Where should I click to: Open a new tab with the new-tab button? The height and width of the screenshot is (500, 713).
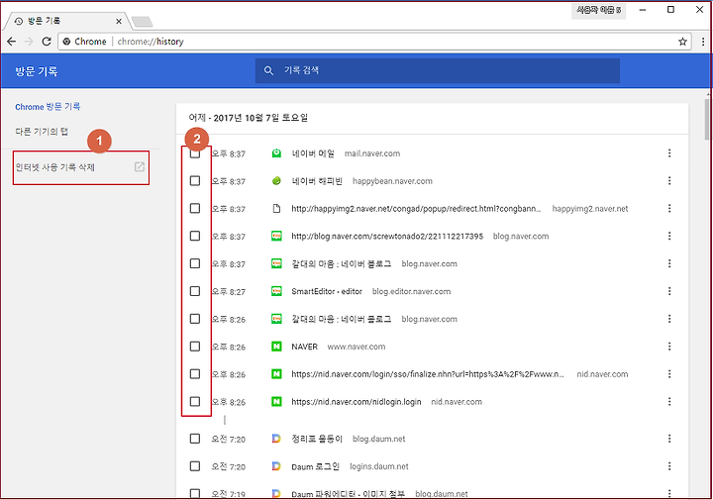[x=142, y=22]
